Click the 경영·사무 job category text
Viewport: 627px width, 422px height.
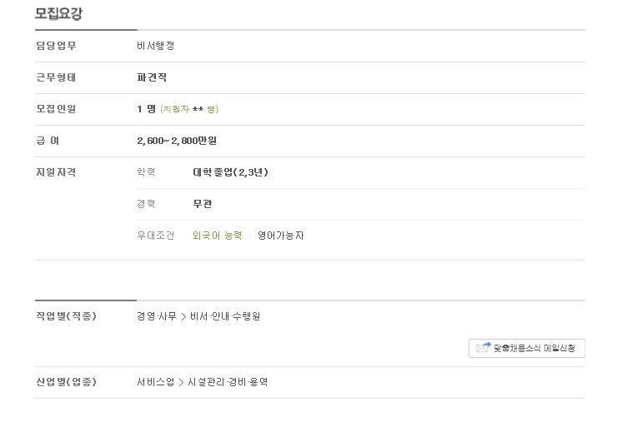point(157,316)
